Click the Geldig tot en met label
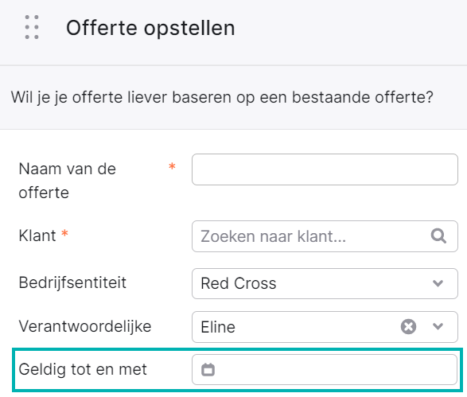 click(x=83, y=370)
